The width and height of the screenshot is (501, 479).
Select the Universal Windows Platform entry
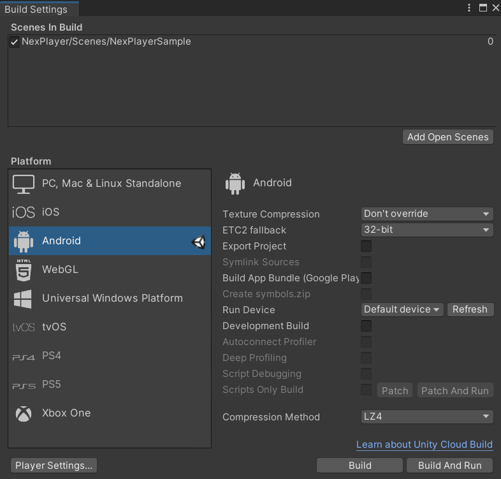[x=110, y=298]
